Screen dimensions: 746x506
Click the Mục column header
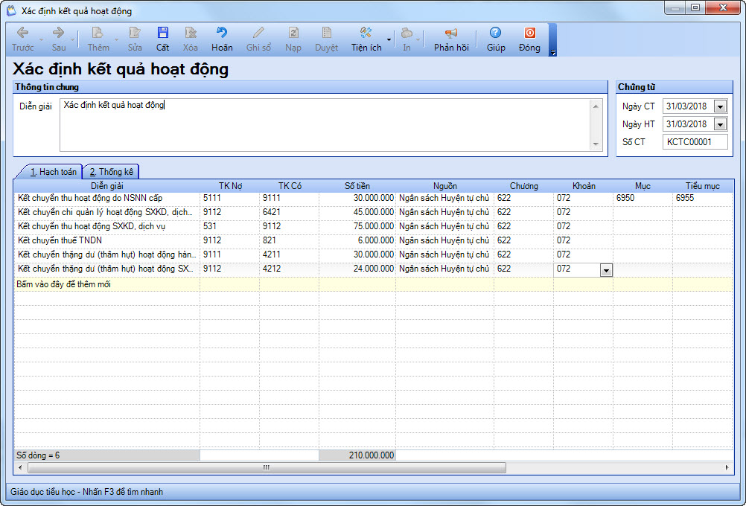click(643, 186)
